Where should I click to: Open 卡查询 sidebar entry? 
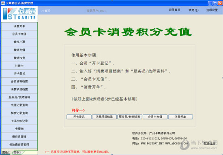click(x=19, y=129)
